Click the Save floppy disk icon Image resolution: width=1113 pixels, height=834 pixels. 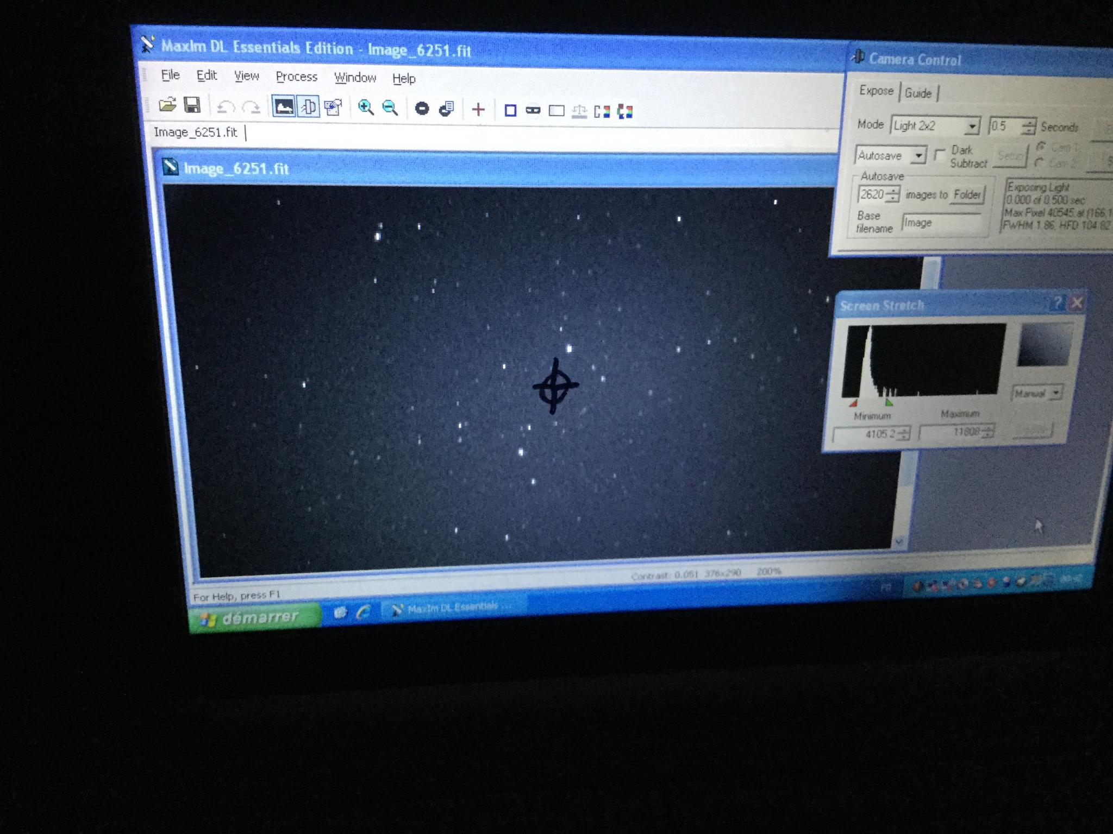coord(192,105)
